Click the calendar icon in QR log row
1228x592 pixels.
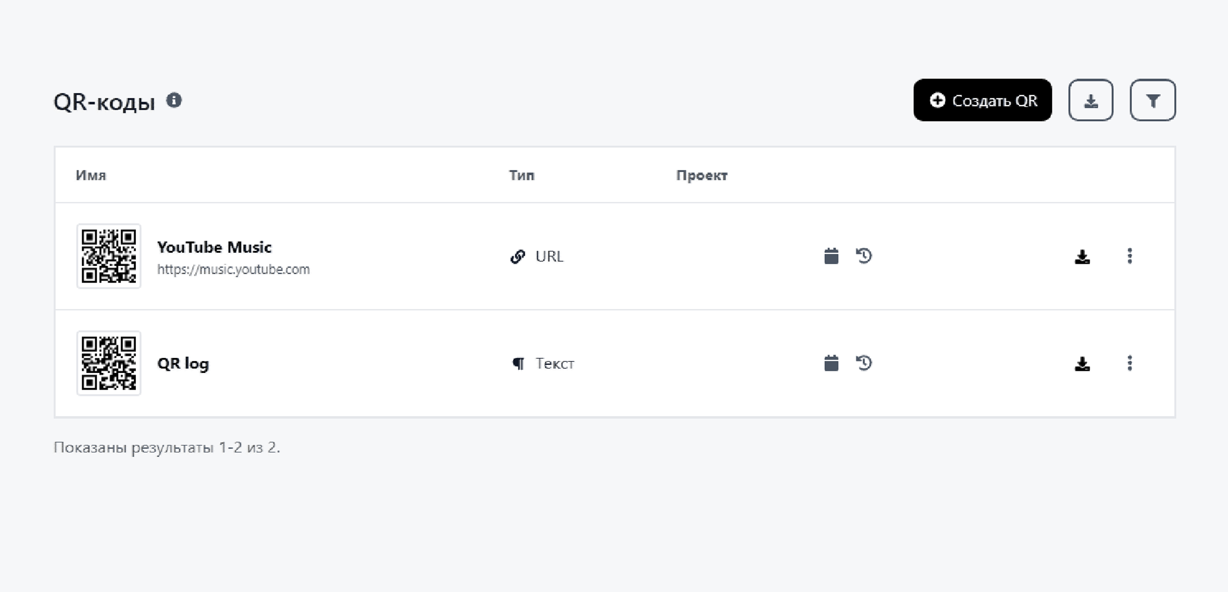[x=831, y=363]
